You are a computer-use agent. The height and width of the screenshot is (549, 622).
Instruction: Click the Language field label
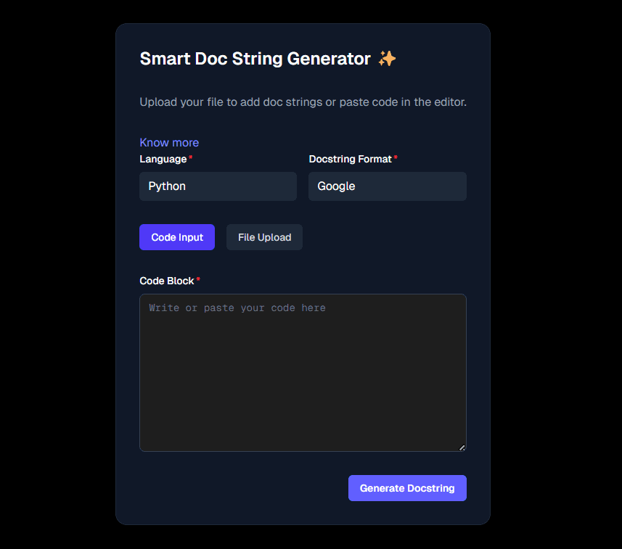pos(163,159)
